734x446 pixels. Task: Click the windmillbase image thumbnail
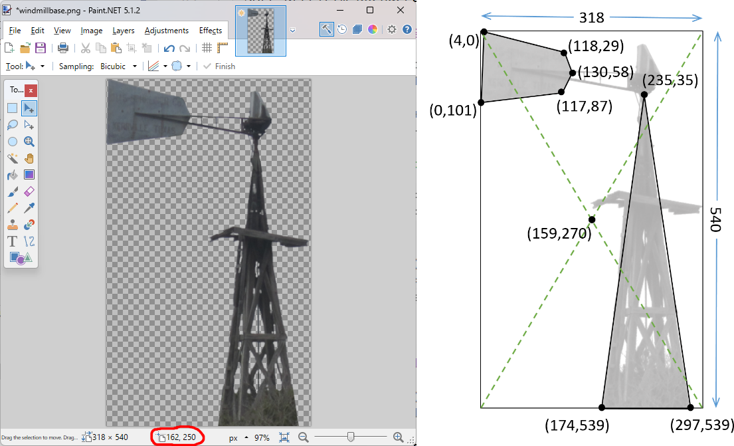coord(260,31)
